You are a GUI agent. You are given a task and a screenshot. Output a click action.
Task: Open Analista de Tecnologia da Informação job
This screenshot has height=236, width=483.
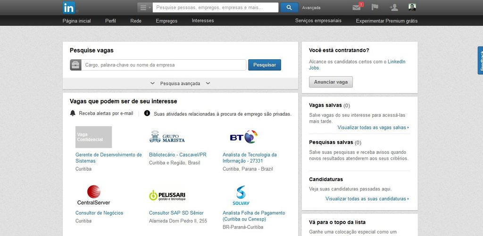point(250,158)
